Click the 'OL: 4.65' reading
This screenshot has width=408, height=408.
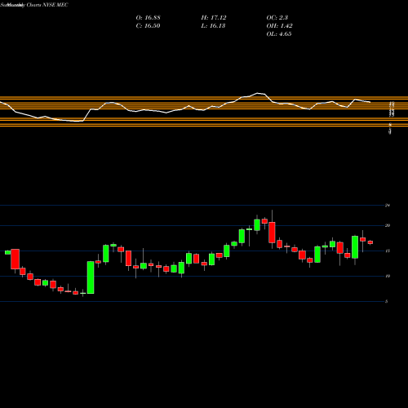279,34
